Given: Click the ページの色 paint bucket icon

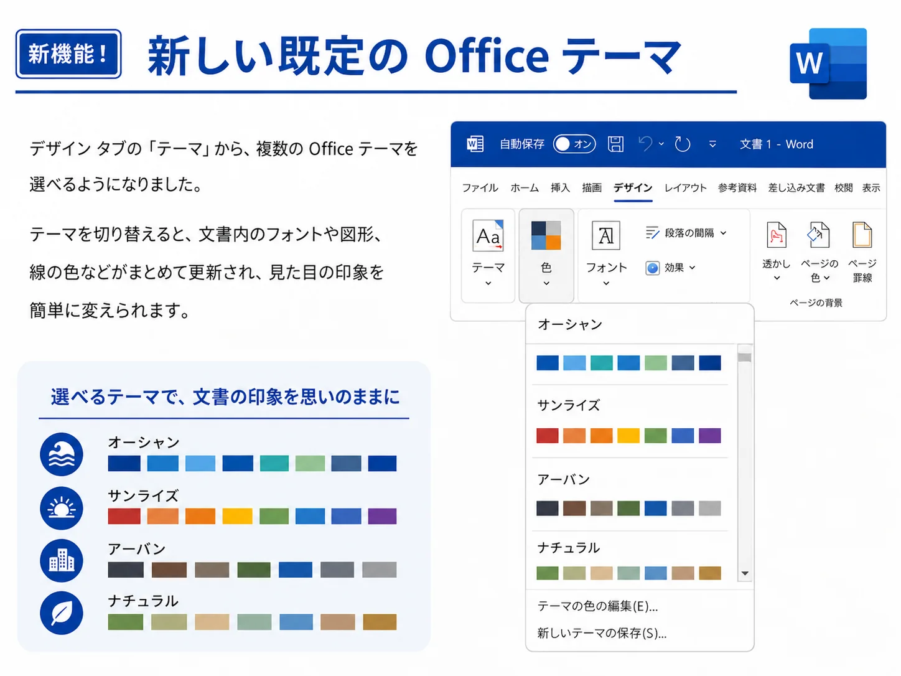Looking at the screenshot, I should coord(818,235).
